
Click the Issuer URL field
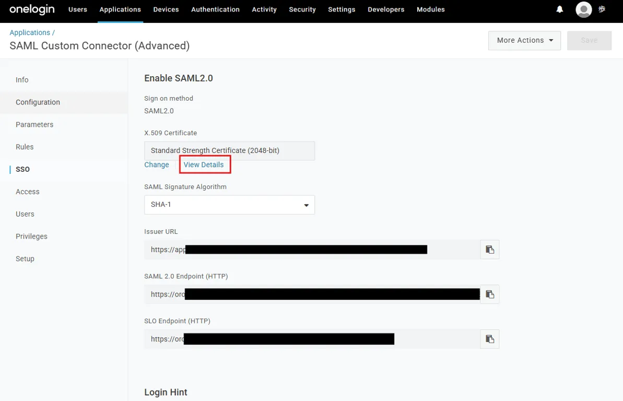pyautogui.click(x=312, y=250)
